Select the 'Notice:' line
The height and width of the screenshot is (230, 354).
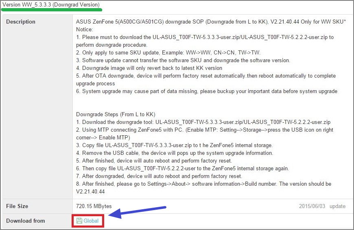click(x=85, y=29)
